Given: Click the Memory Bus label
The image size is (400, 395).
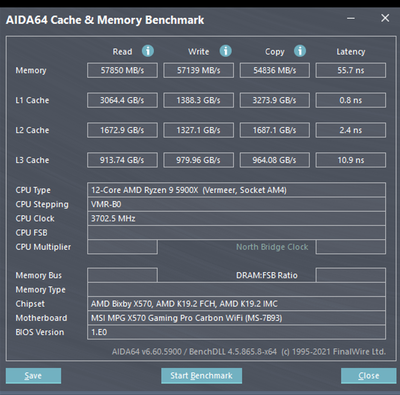Looking at the screenshot, I should coord(38,275).
